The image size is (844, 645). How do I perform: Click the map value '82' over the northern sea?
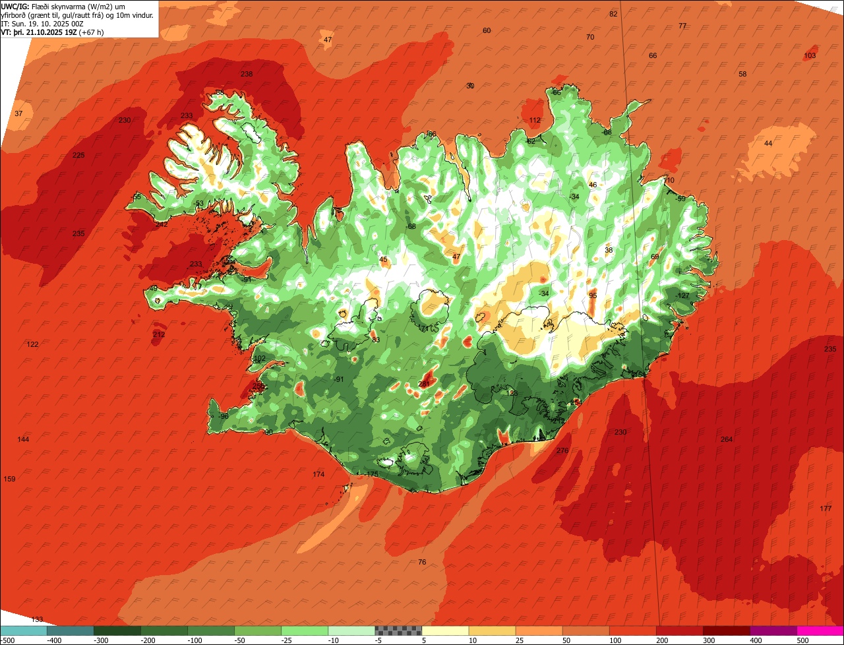click(614, 15)
